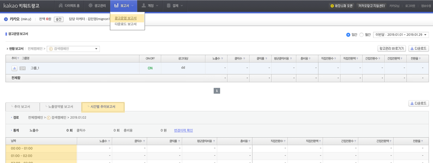Expand the 계정 menu in the top bar
This screenshot has width=433, height=163.
click(150, 5)
